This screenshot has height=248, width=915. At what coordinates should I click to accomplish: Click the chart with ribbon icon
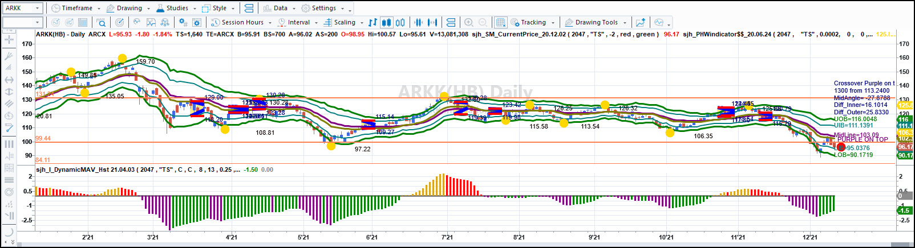pyautogui.click(x=151, y=22)
